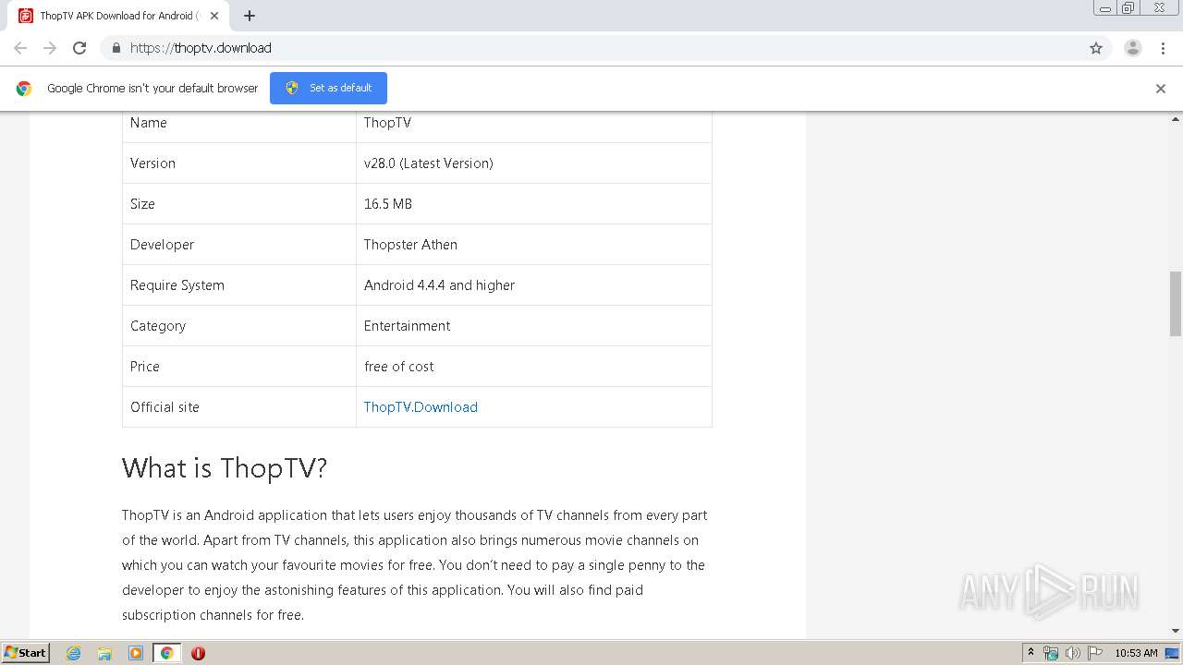Open the Windows Start menu
The width and height of the screenshot is (1183, 665).
tap(26, 652)
